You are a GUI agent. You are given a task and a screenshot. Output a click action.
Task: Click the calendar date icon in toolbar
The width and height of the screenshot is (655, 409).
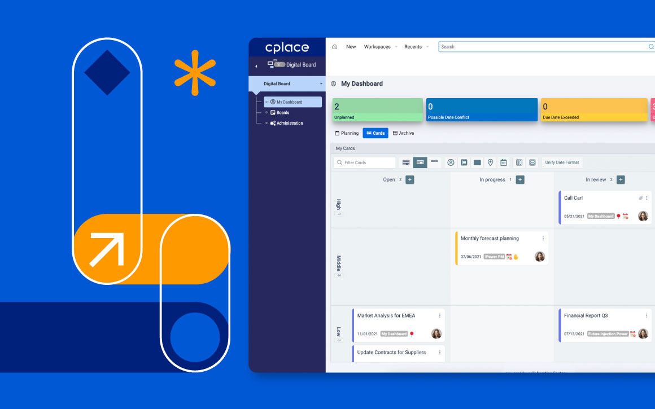[x=503, y=162]
